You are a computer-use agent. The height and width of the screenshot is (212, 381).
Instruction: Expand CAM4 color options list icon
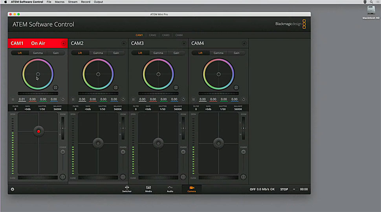pos(193,99)
